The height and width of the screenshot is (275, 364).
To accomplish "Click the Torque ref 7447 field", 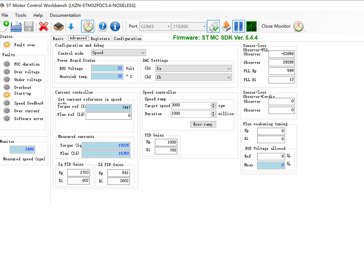I will [x=109, y=107].
